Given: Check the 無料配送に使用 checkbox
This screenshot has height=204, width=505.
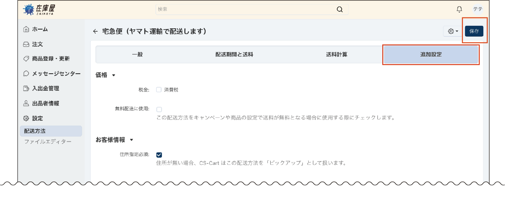Looking at the screenshot, I should coord(159,109).
